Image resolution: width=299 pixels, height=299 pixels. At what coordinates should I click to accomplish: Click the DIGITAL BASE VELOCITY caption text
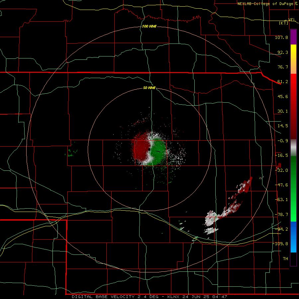[103, 297]
